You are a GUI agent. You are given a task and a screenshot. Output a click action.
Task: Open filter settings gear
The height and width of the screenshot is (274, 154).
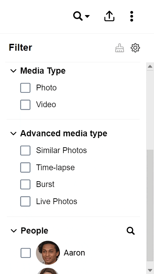click(x=135, y=48)
